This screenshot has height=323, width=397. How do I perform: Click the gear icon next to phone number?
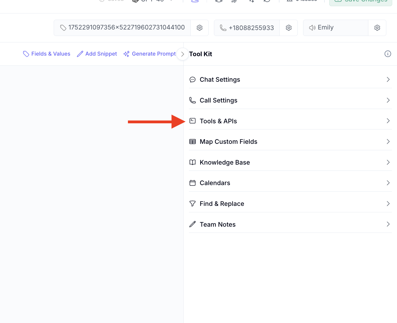(288, 28)
